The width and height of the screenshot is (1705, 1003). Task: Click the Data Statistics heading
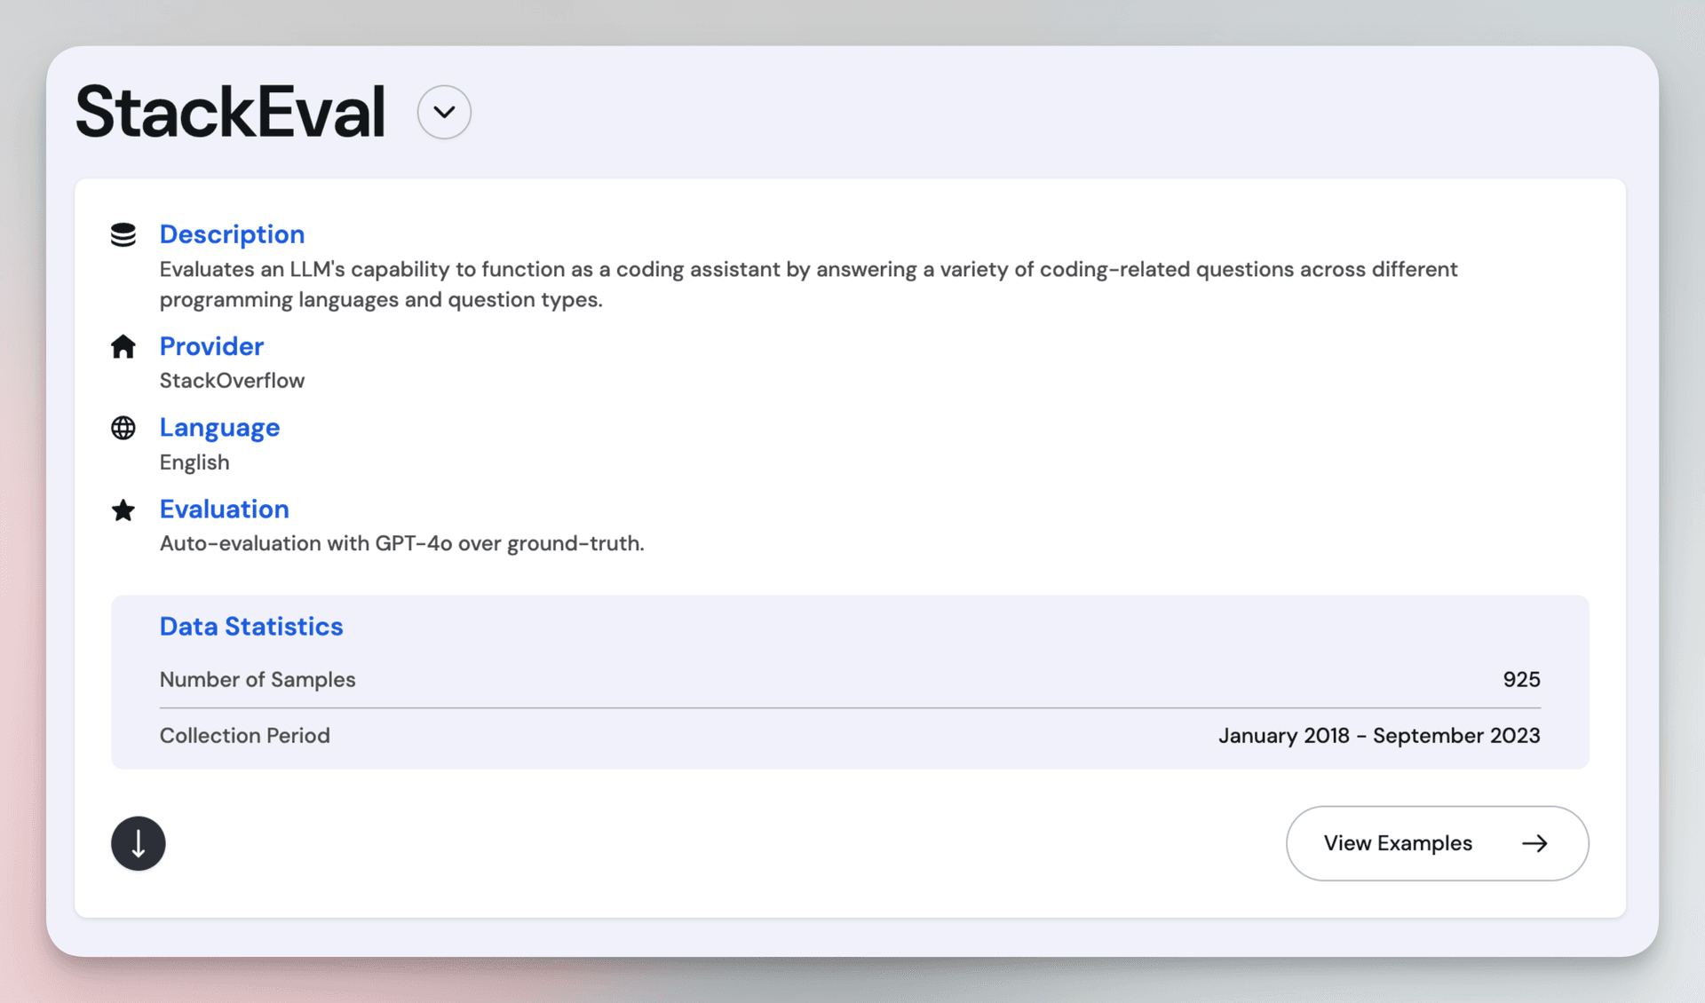coord(251,627)
